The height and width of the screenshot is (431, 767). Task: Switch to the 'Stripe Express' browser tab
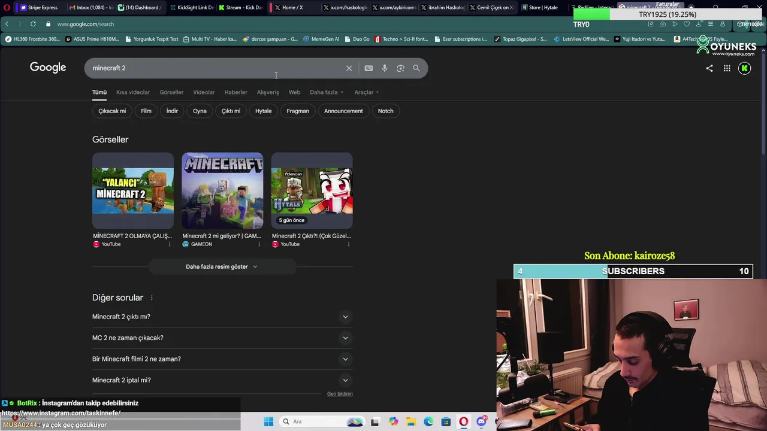point(40,8)
